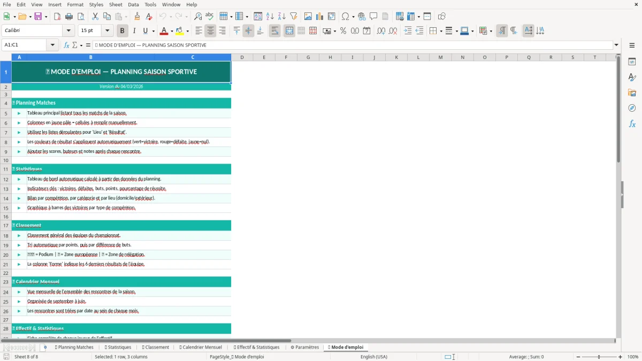Toggle Underline formatting
This screenshot has height=361, width=642.
click(x=146, y=31)
